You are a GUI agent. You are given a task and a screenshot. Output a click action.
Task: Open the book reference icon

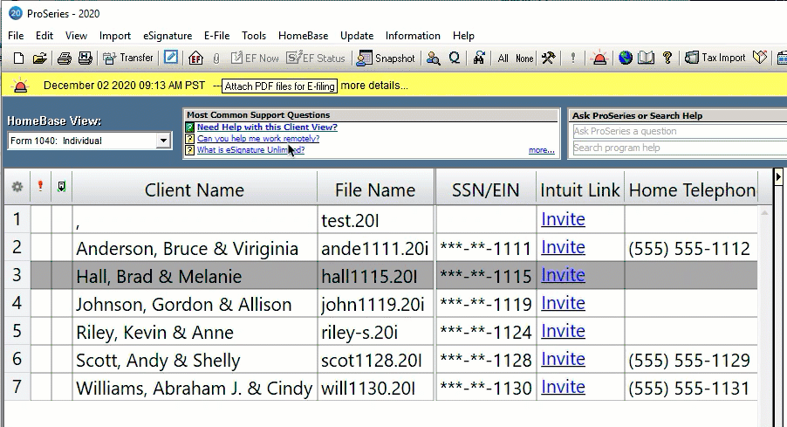pyautogui.click(x=646, y=59)
